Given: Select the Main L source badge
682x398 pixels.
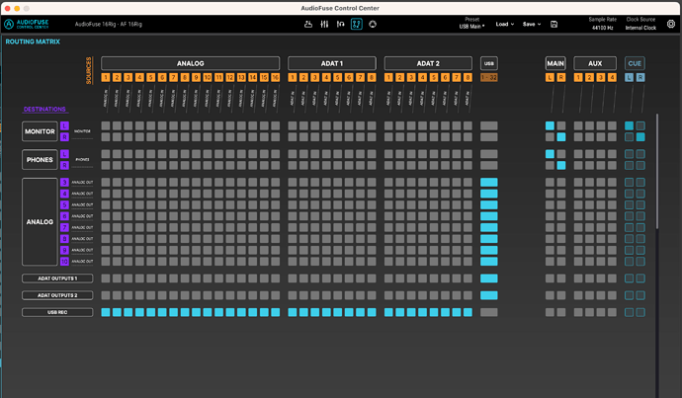Looking at the screenshot, I should [550, 77].
